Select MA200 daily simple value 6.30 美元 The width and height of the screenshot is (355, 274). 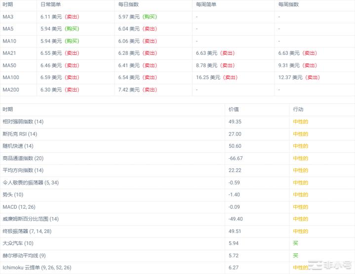coord(51,90)
